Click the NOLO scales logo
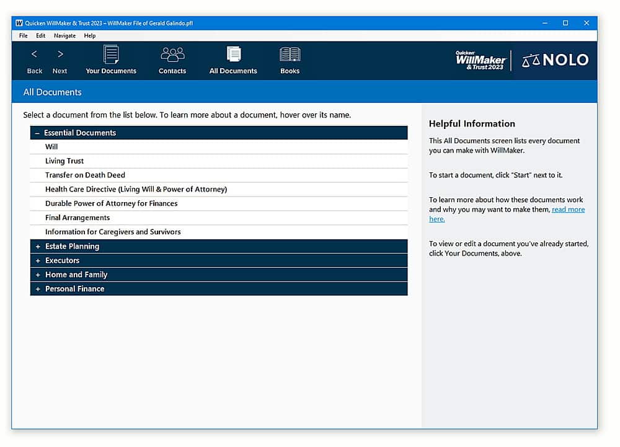The image size is (620, 447). click(556, 60)
